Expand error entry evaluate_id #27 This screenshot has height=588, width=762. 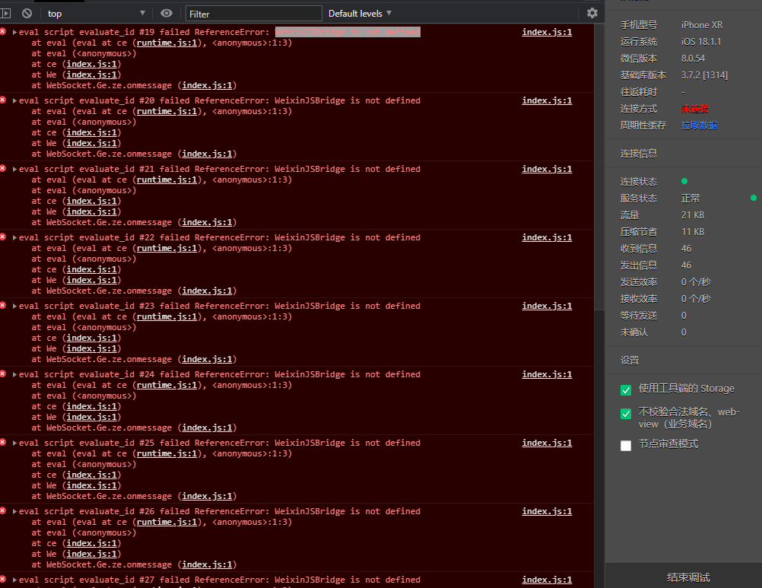[15, 580]
